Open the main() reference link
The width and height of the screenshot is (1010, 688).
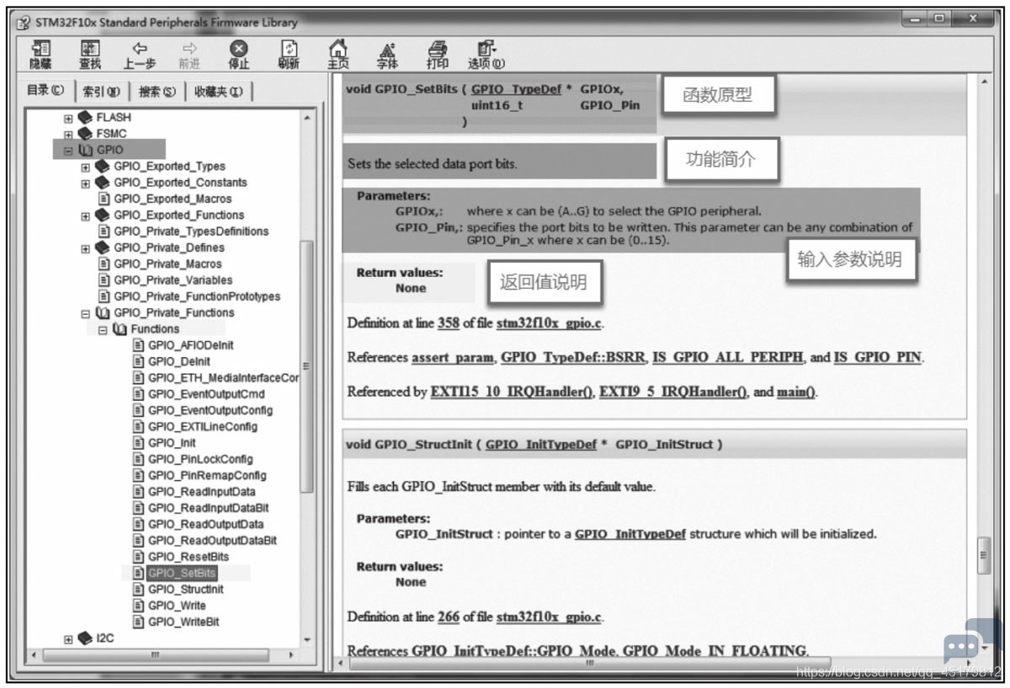click(795, 392)
